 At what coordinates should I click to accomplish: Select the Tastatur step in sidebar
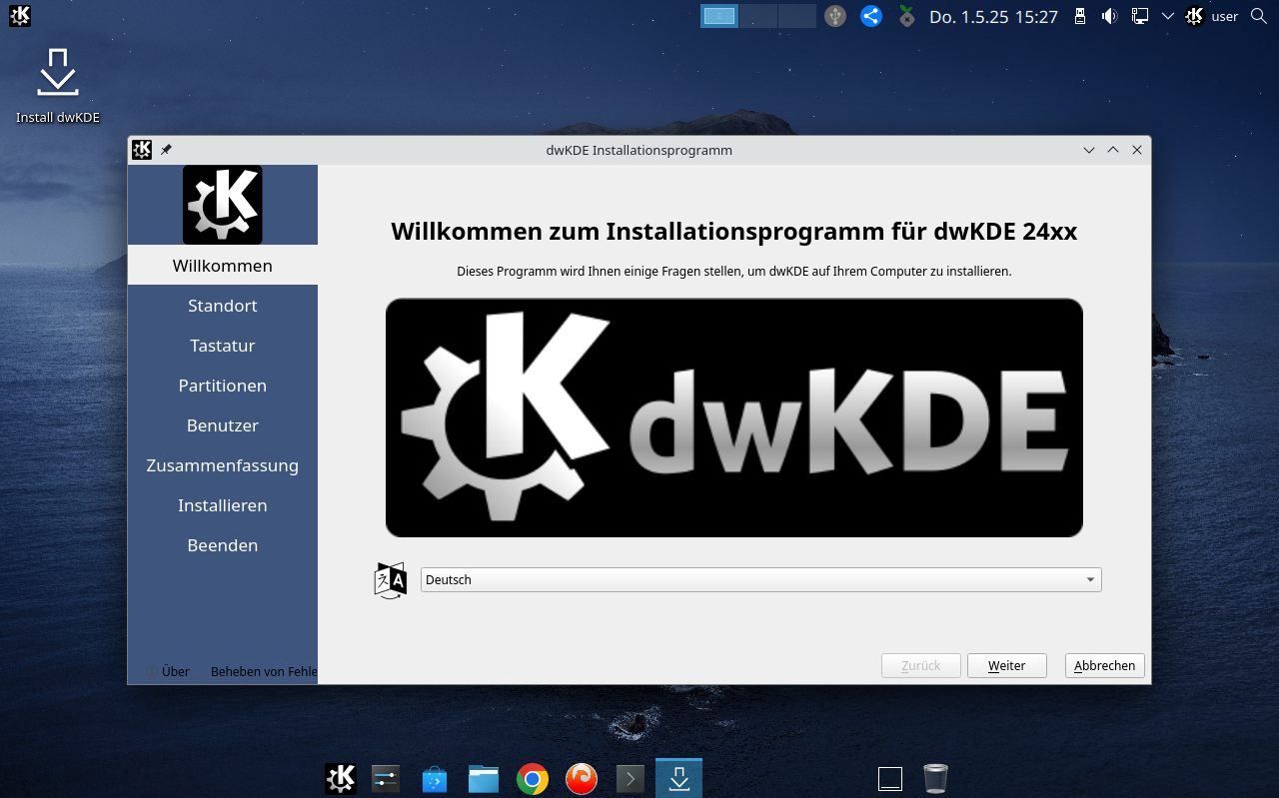(223, 346)
